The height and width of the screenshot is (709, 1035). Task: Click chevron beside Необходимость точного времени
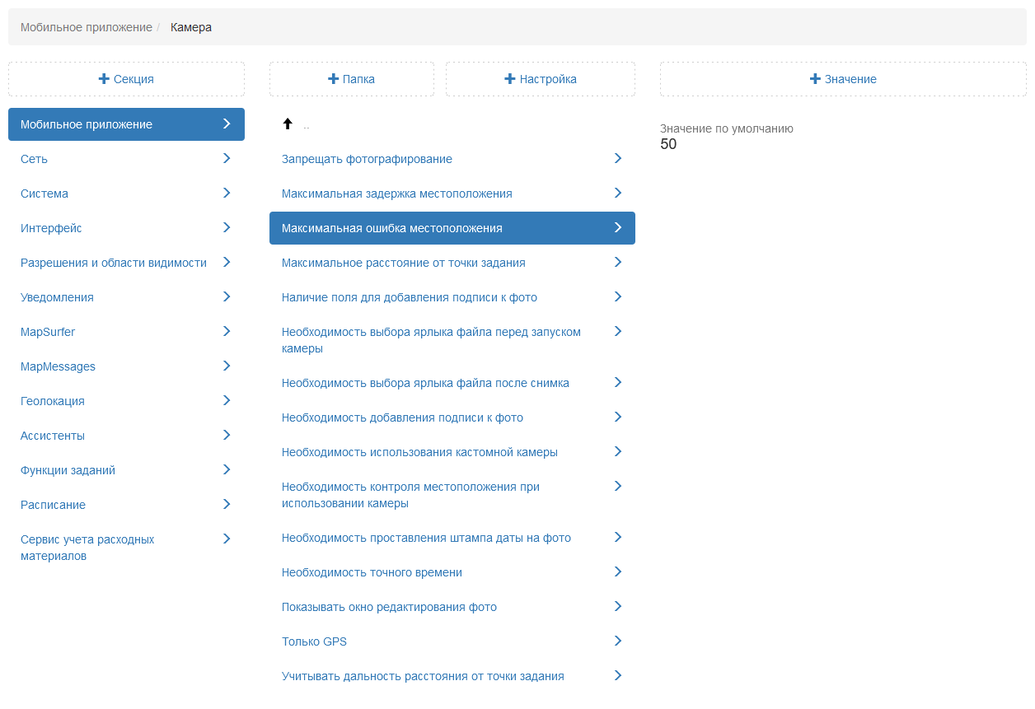(x=618, y=571)
